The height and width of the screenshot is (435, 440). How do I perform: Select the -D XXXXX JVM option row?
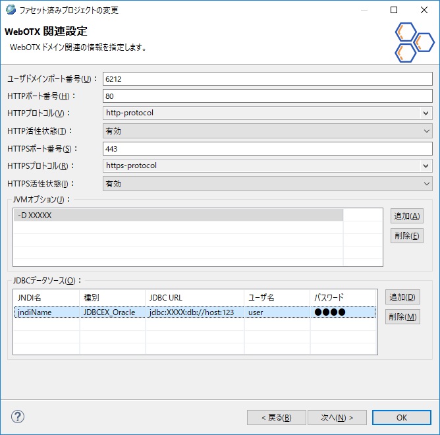click(178, 215)
